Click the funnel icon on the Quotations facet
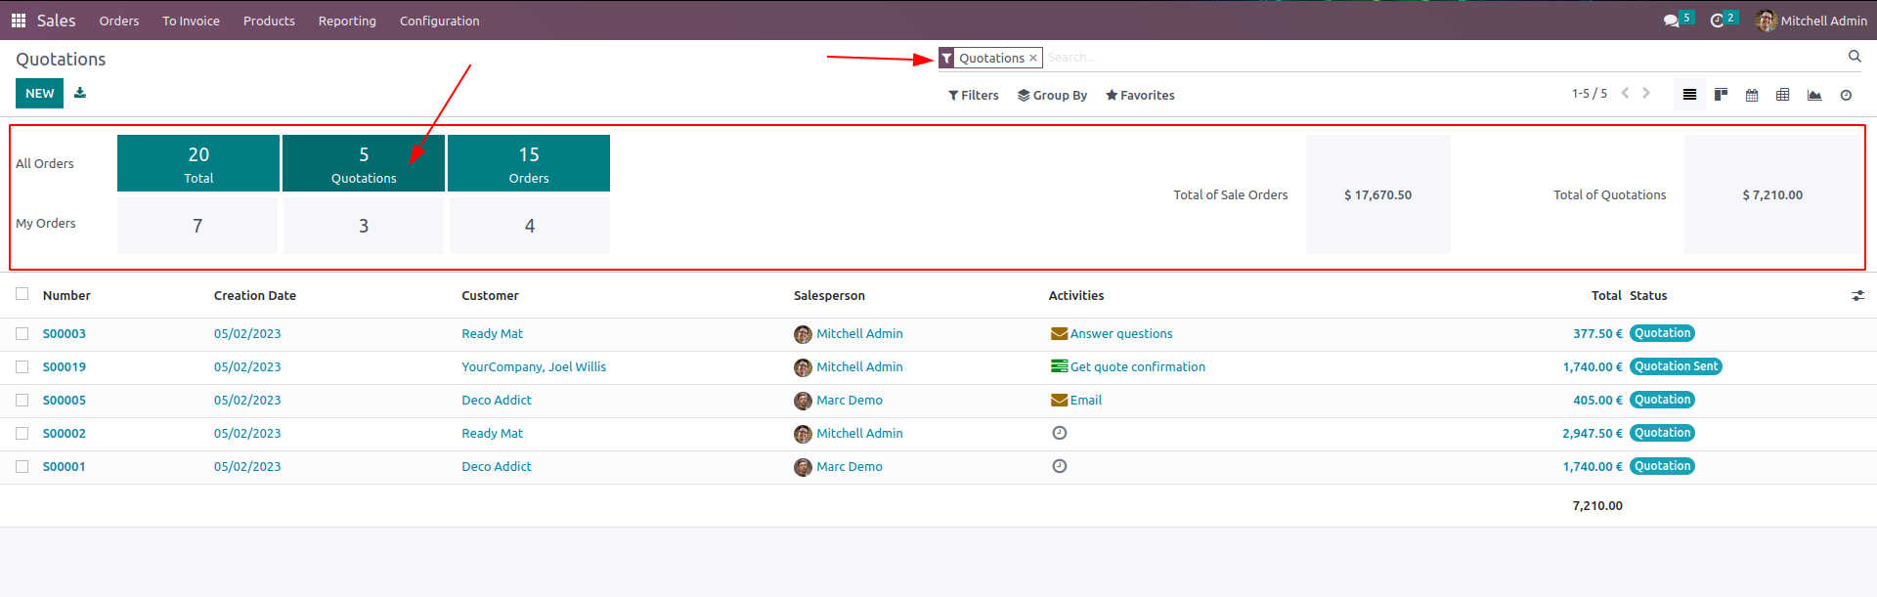 946,59
